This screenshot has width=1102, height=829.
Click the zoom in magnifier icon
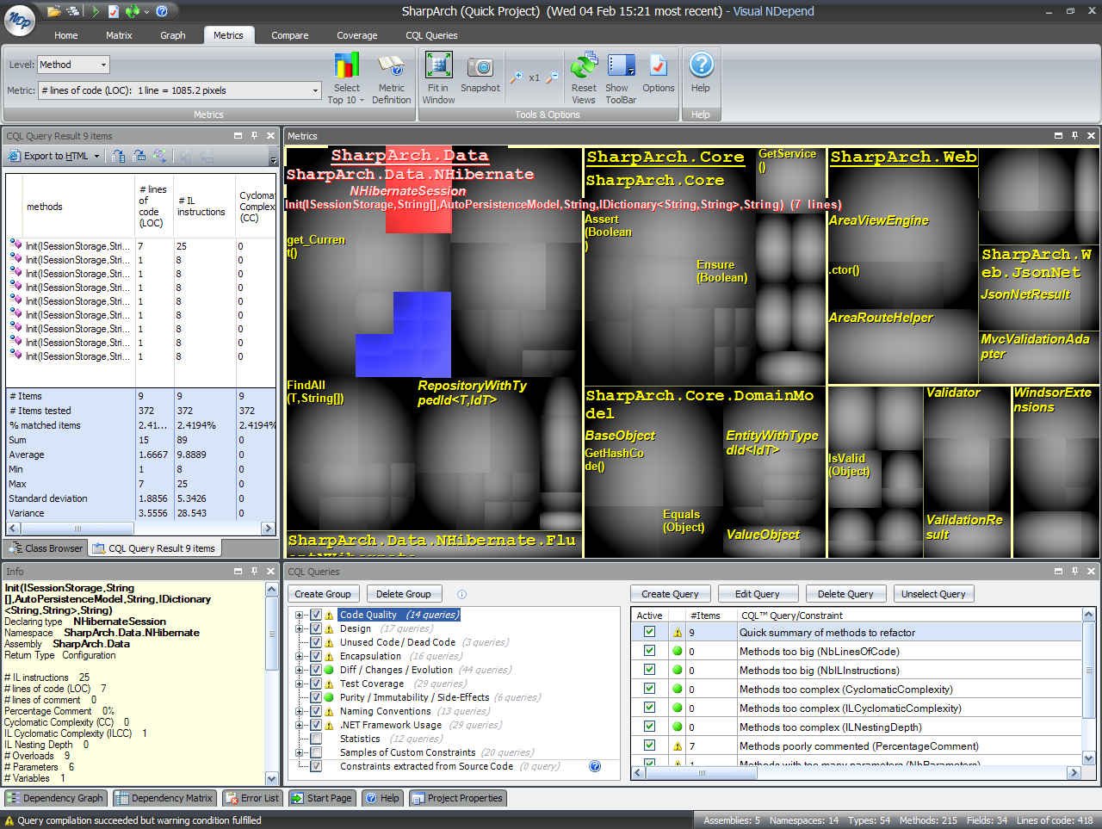click(x=516, y=77)
